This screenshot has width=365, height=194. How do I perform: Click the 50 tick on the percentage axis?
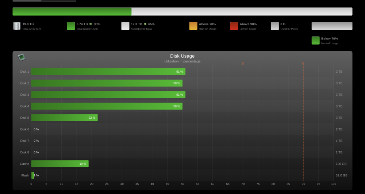182,184
